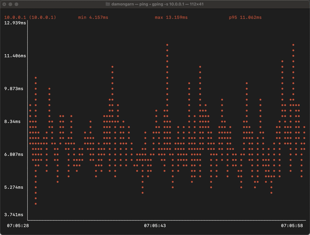Click time label '07:05:43'
The image size is (310, 235).
click(x=155, y=226)
